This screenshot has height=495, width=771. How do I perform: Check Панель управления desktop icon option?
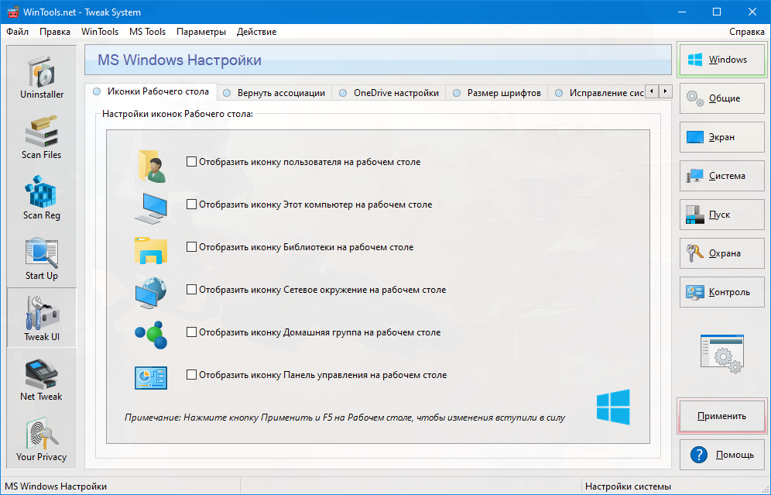[x=191, y=374]
